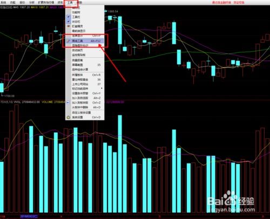
Task: Click the Baidu paw logo watermark
Action: tap(229, 198)
